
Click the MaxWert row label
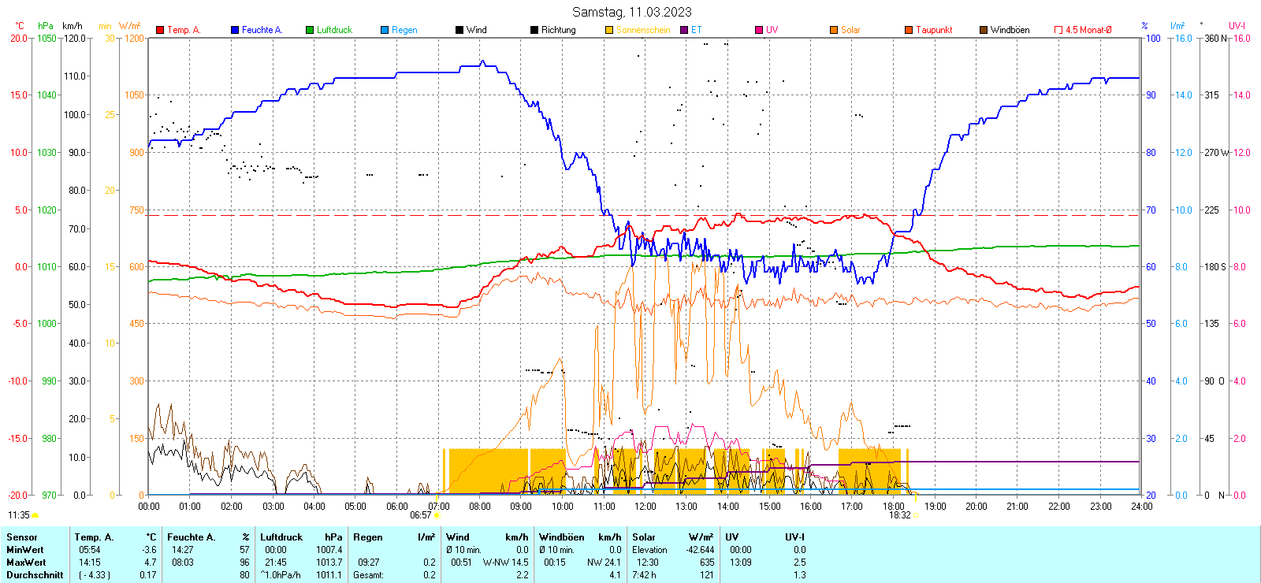pos(26,563)
